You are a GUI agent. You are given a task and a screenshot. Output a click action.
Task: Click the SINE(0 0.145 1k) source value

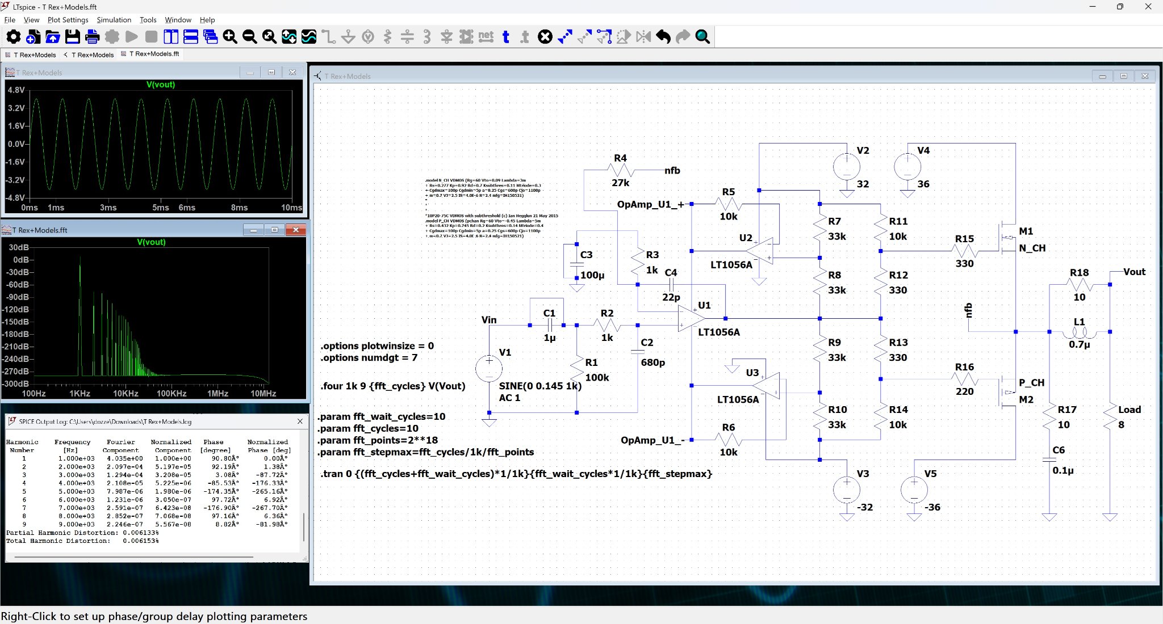(x=540, y=386)
